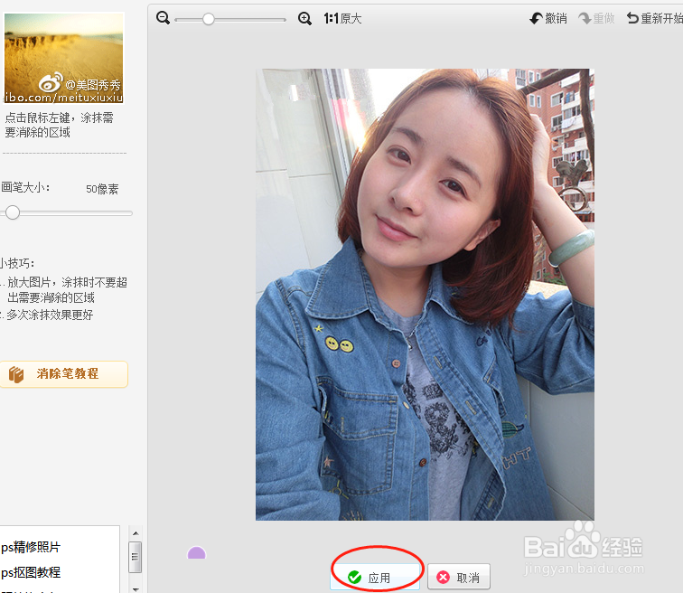Click the zoom slider handle
Image resolution: width=683 pixels, height=593 pixels.
click(x=209, y=19)
